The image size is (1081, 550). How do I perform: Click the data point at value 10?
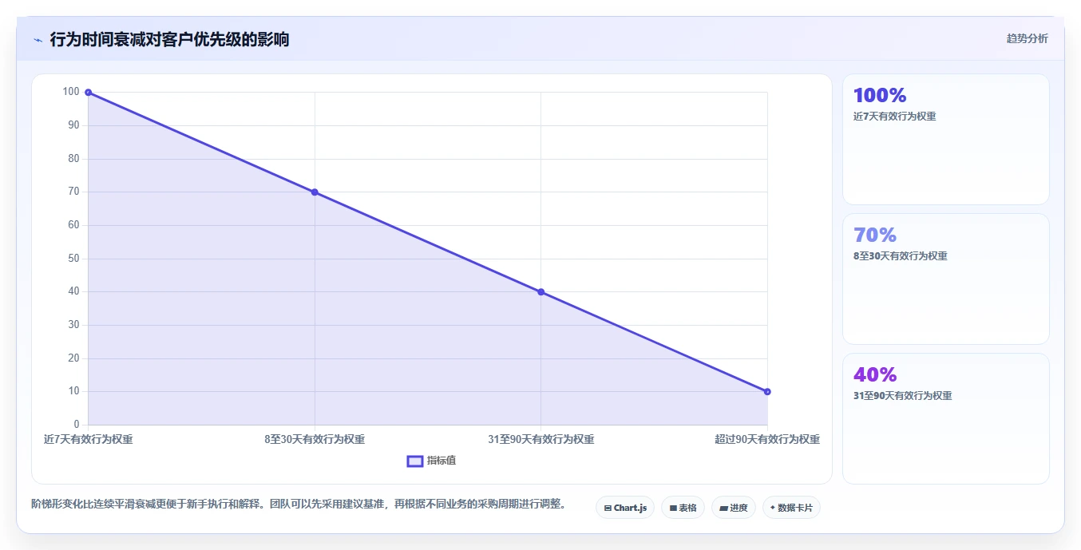pos(767,392)
